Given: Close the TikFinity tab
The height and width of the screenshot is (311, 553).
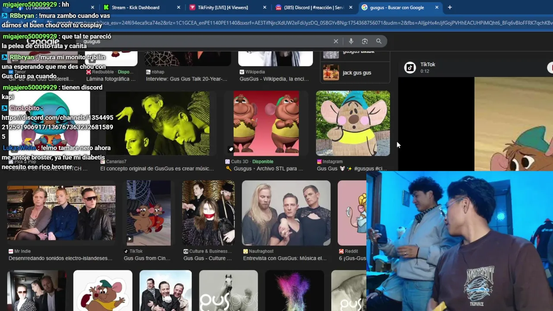Looking at the screenshot, I should pos(264,7).
